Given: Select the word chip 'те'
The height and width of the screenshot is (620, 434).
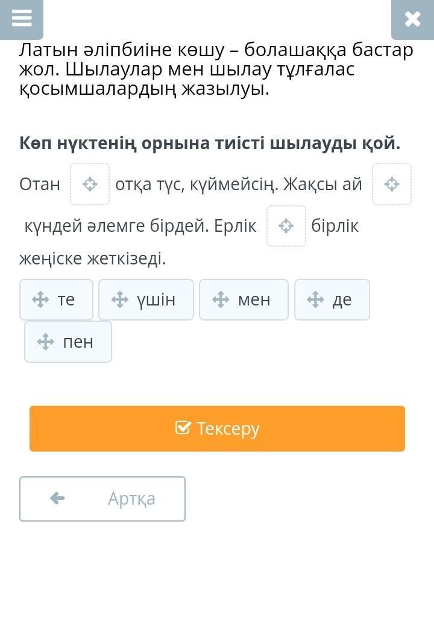Looking at the screenshot, I should [57, 299].
